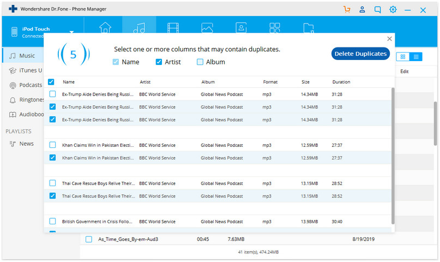Image resolution: width=440 pixels, height=262 pixels.
Task: Uncheck second Khan Claims Win row checkbox
Action: [x=52, y=158]
